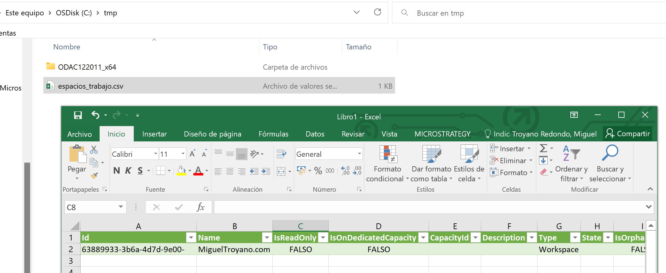
Task: Click the Buscar en tmp search box
Action: click(x=529, y=13)
